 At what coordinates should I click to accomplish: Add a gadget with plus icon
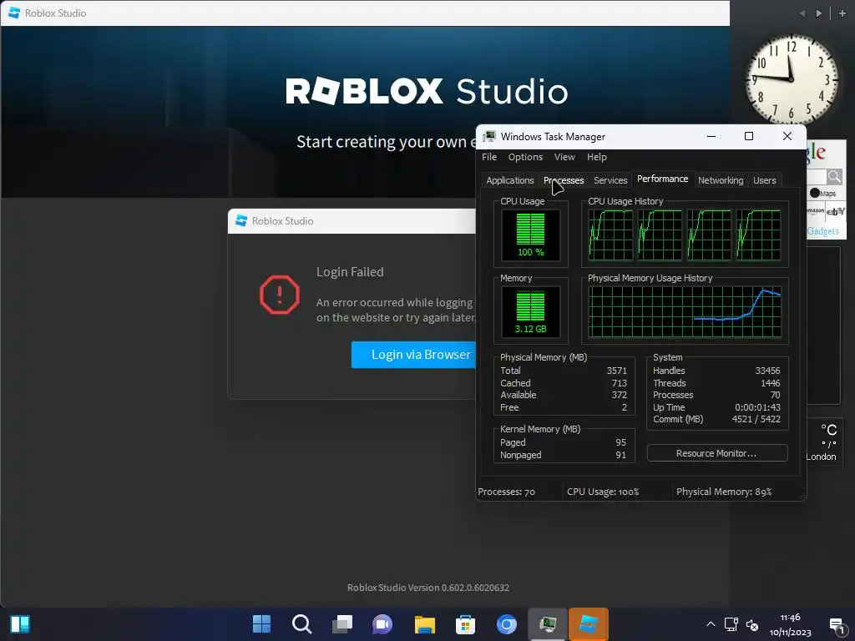point(842,13)
